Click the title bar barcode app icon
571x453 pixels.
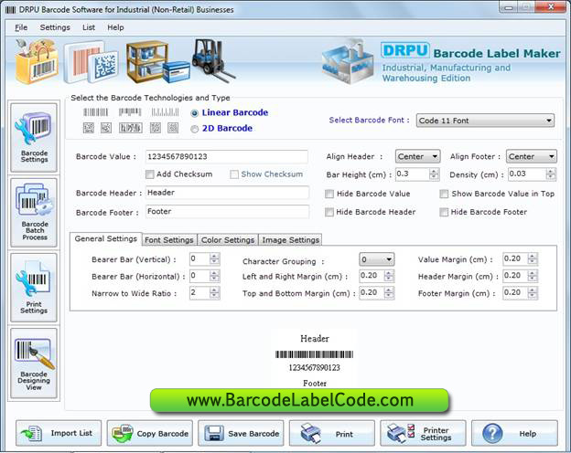click(x=10, y=10)
